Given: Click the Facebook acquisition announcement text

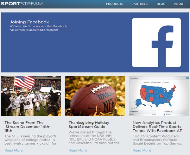Looking at the screenshot, I should (38, 28).
